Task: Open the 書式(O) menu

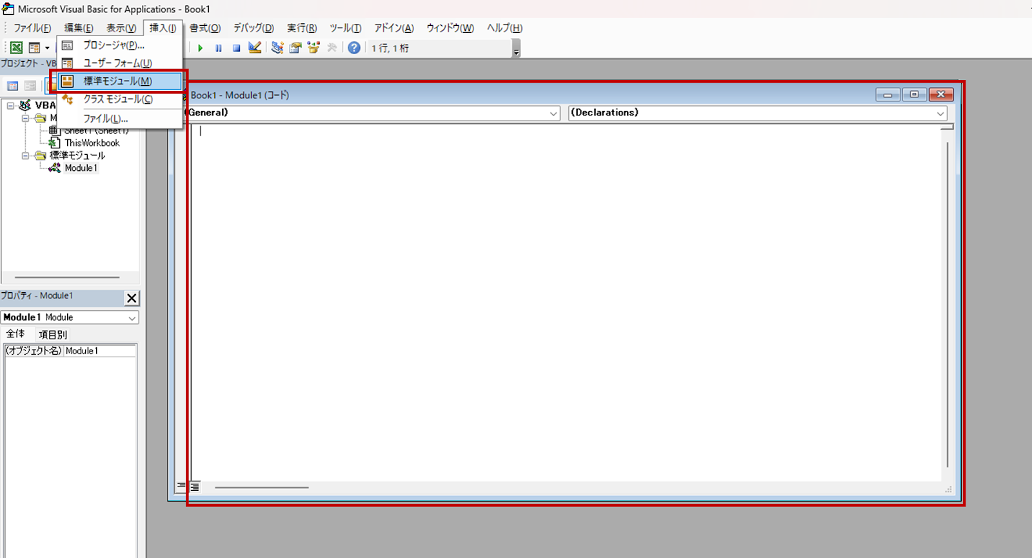Action: pyautogui.click(x=205, y=28)
